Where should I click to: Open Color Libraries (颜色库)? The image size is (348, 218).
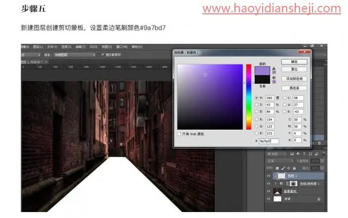pyautogui.click(x=294, y=88)
